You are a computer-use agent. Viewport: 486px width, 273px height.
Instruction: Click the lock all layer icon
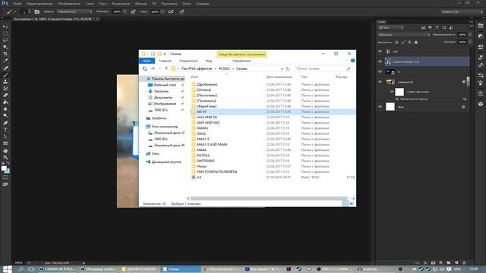[416, 42]
